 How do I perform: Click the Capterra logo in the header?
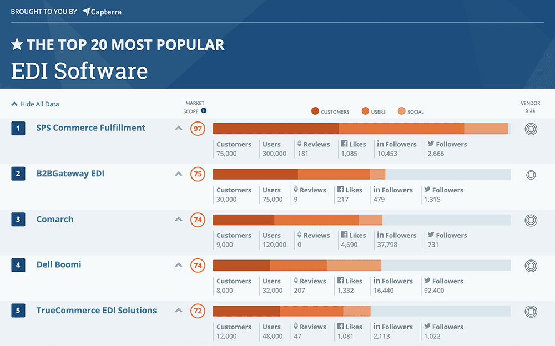(102, 12)
